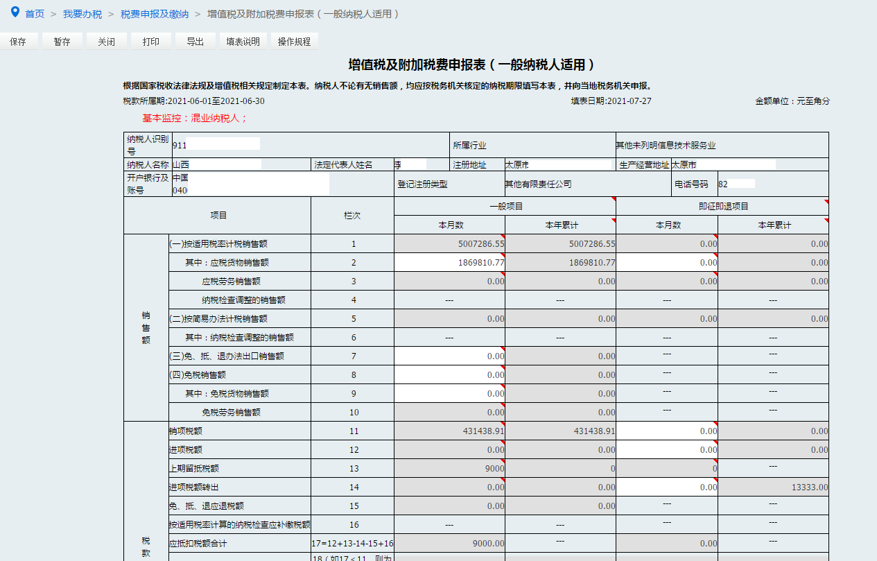Go to 首页 in the breadcrumb

coord(35,14)
